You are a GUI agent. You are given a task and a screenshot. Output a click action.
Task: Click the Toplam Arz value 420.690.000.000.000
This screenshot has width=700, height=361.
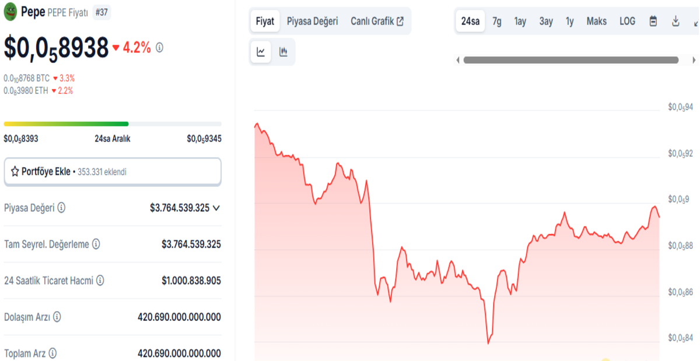point(179,353)
